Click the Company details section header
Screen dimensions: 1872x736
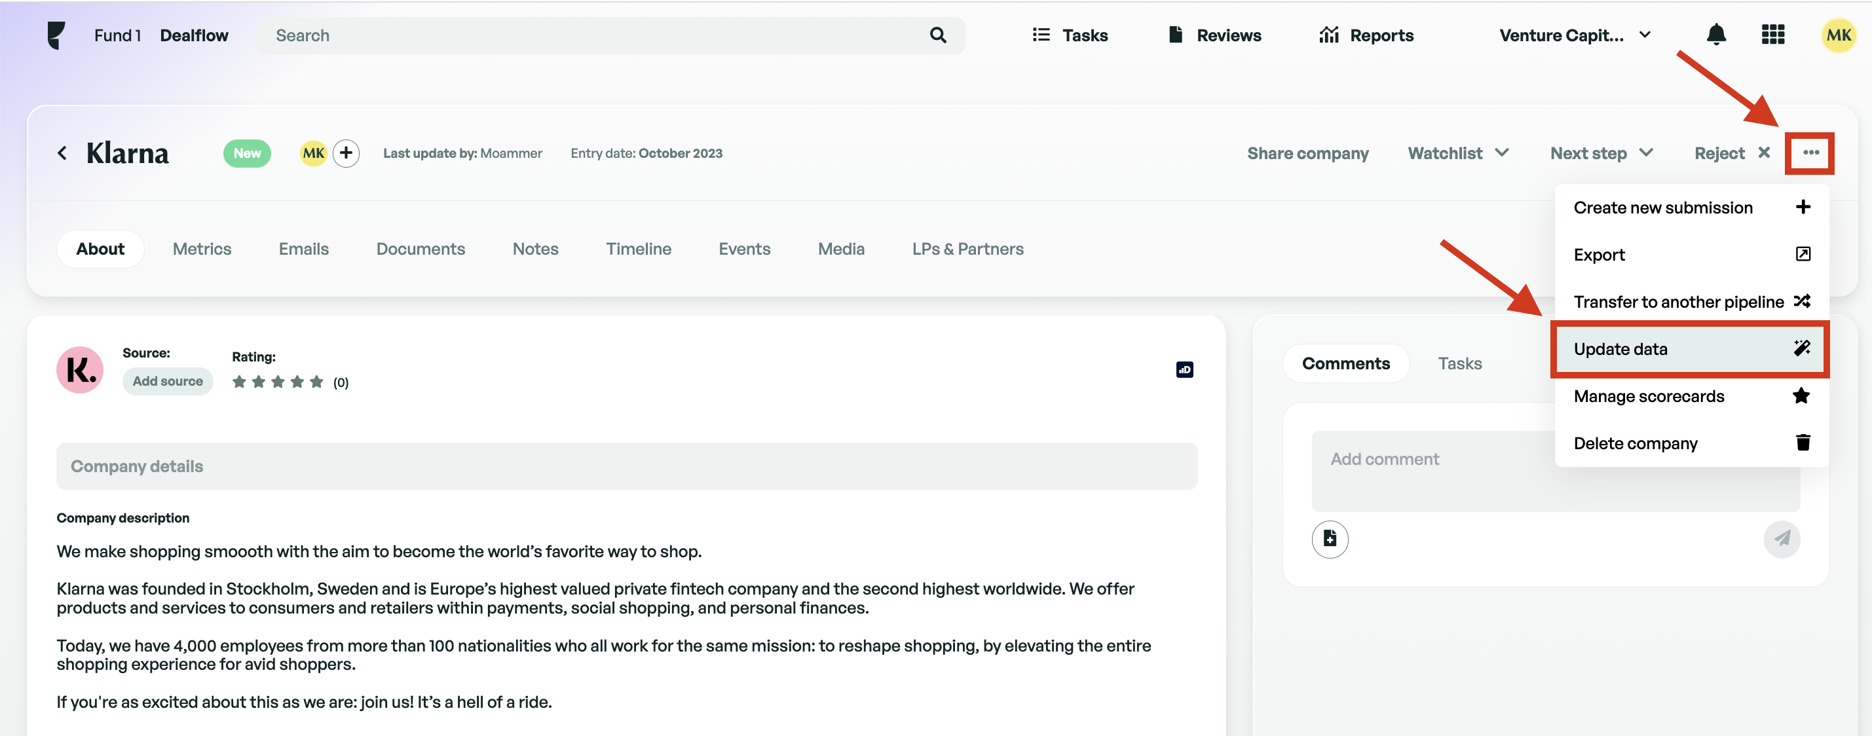pyautogui.click(x=626, y=466)
